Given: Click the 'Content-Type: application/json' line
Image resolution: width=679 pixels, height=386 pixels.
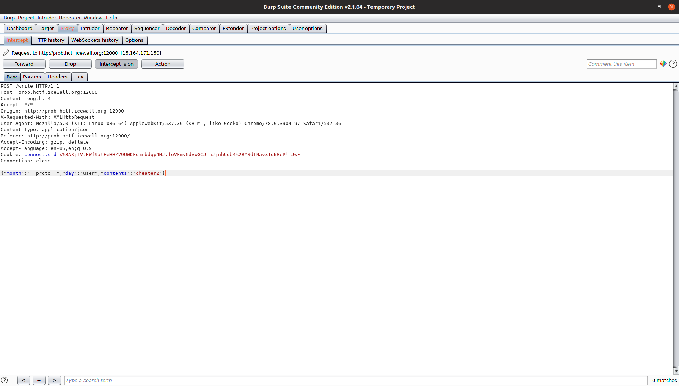Looking at the screenshot, I should coord(45,130).
